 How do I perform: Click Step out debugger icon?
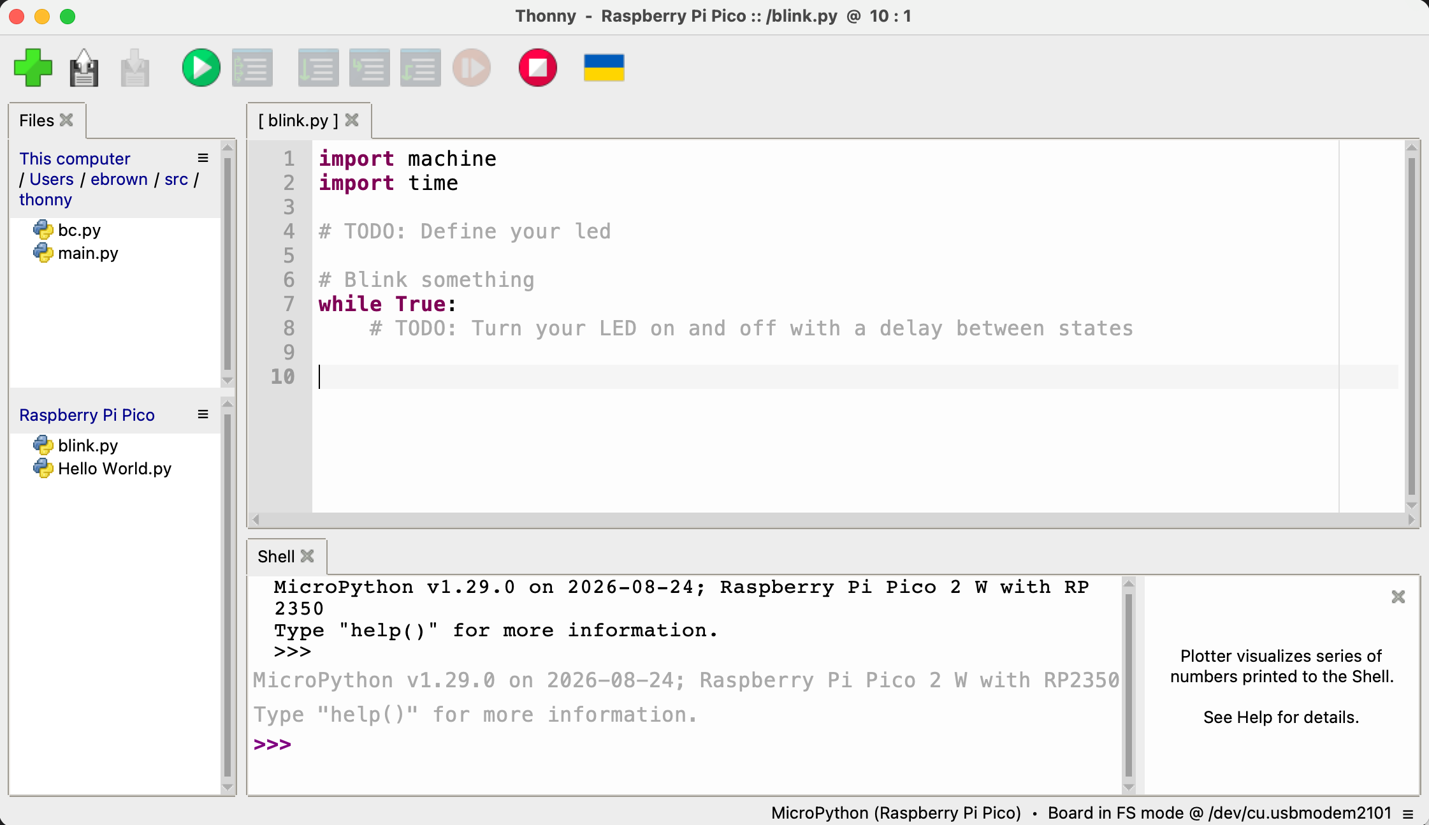[420, 68]
